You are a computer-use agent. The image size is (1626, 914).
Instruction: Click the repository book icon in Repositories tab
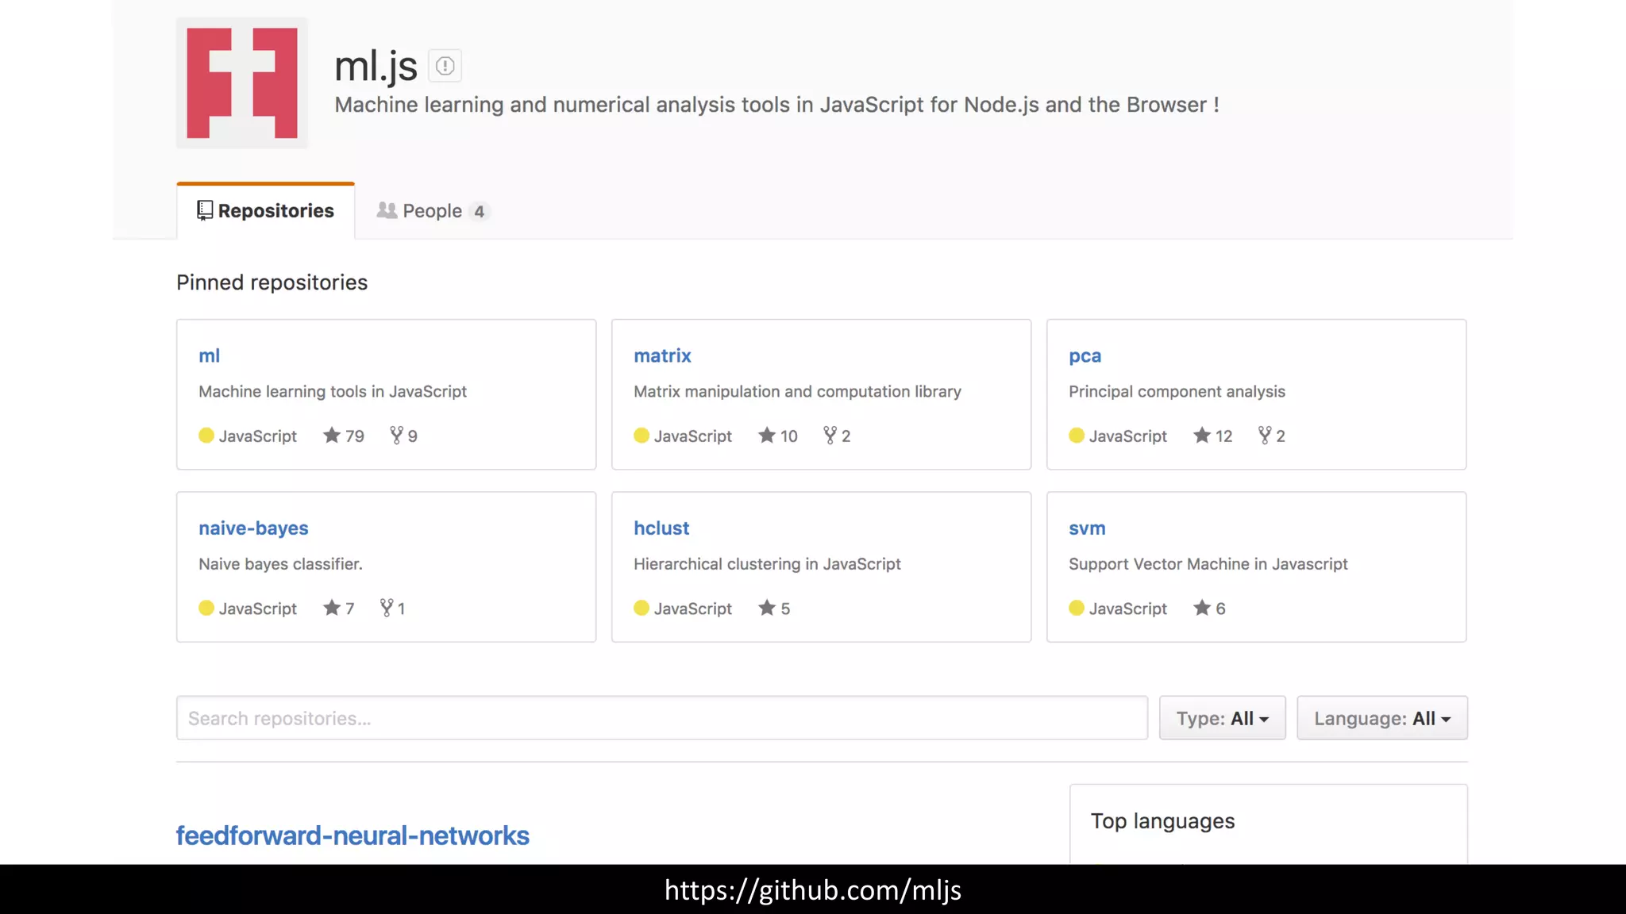coord(205,210)
